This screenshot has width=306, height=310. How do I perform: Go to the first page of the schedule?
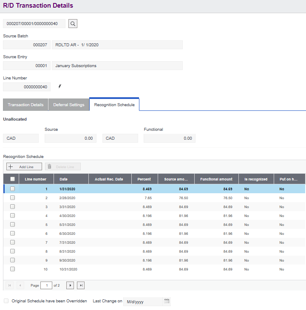coord(9,285)
